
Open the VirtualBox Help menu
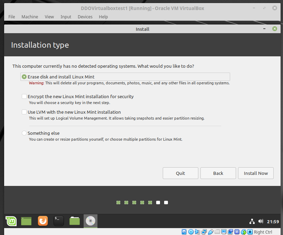click(x=103, y=17)
